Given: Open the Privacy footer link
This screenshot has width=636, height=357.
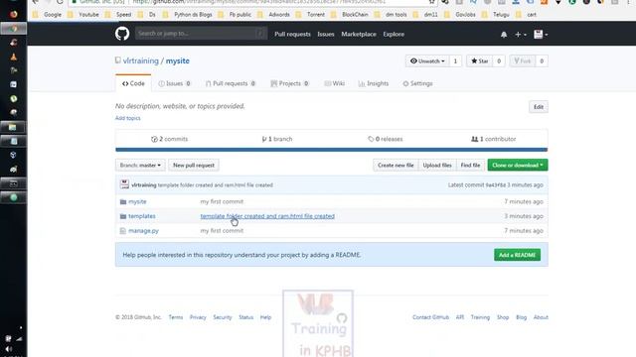Looking at the screenshot, I should 198,317.
